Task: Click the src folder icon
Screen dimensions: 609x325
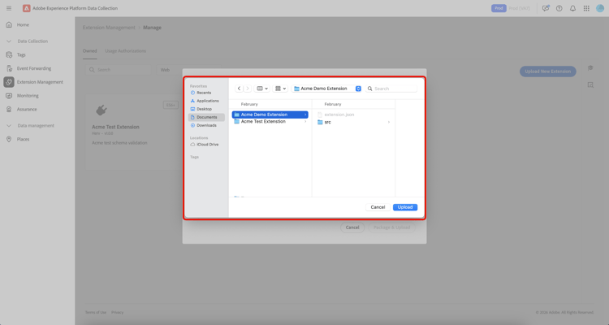Action: [x=320, y=122]
